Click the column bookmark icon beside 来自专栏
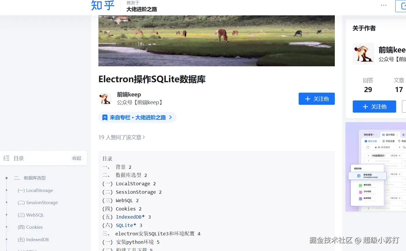The image size is (406, 251). [105, 118]
